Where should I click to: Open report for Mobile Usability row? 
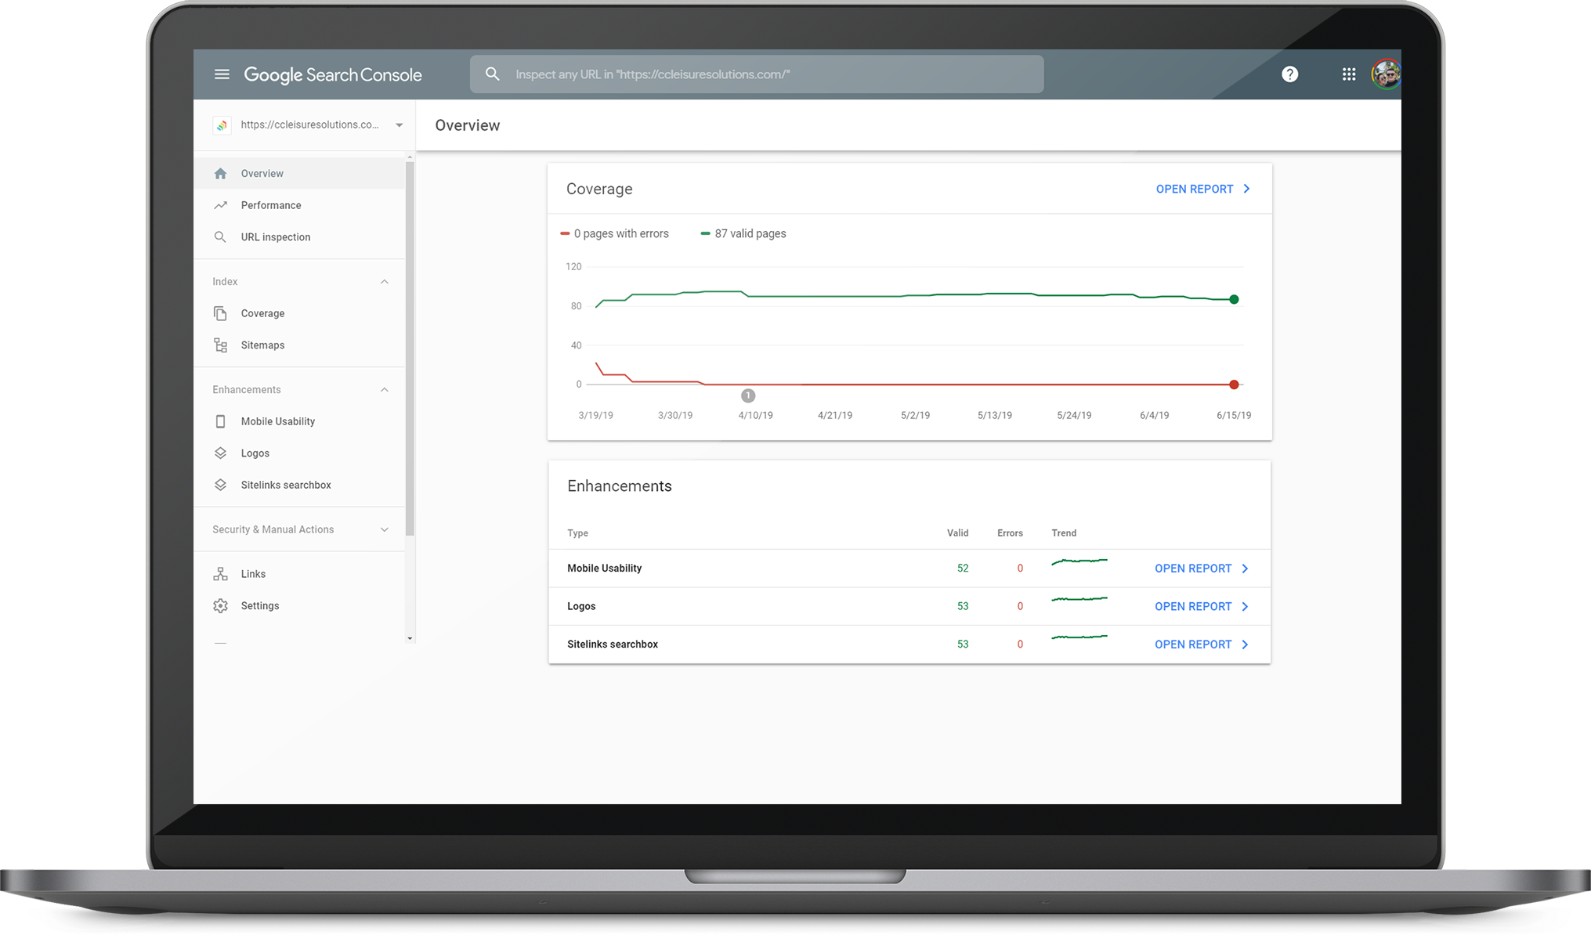pyautogui.click(x=1202, y=569)
